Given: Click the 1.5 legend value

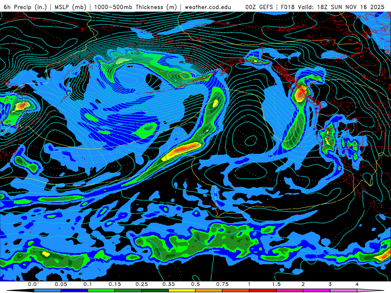Looking at the screenshot, I should coord(276,284).
